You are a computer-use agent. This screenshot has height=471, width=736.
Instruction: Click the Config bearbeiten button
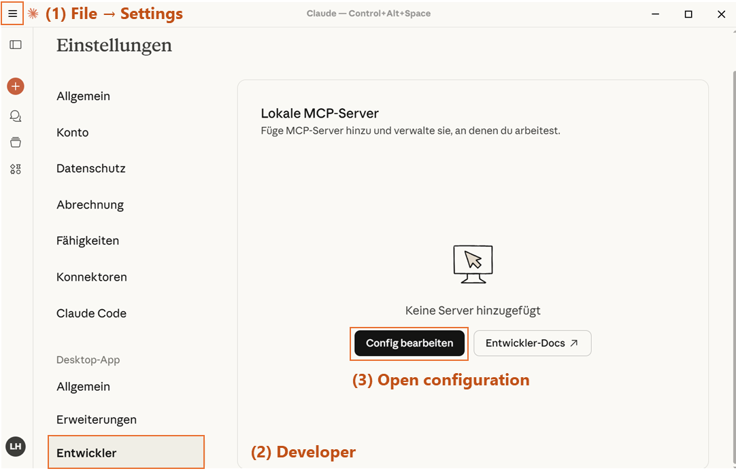(x=409, y=343)
